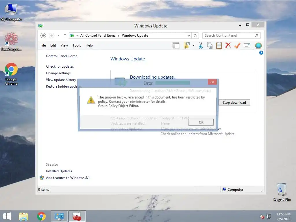Viewport: 296px width, 222px height.
Task: Open My Computer desktop icon
Action: (x=11, y=12)
